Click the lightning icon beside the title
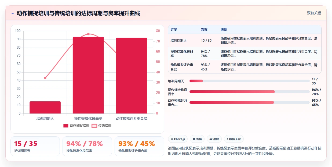 [13, 13]
